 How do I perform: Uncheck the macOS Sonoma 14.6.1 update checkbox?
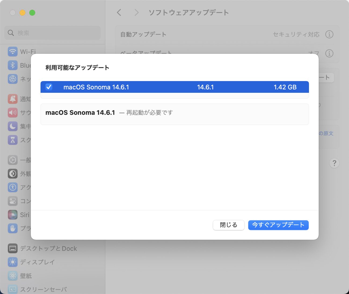pyautogui.click(x=49, y=87)
